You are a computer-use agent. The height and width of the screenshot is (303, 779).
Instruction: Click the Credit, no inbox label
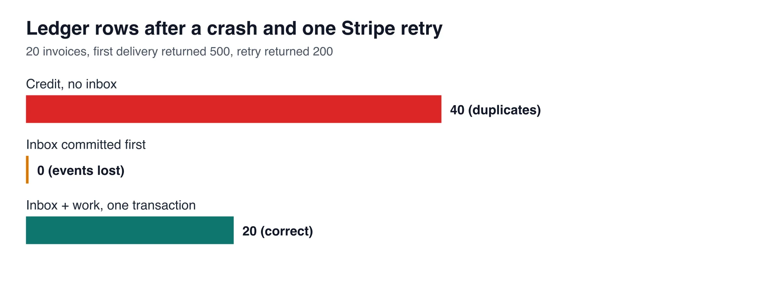coord(71,84)
